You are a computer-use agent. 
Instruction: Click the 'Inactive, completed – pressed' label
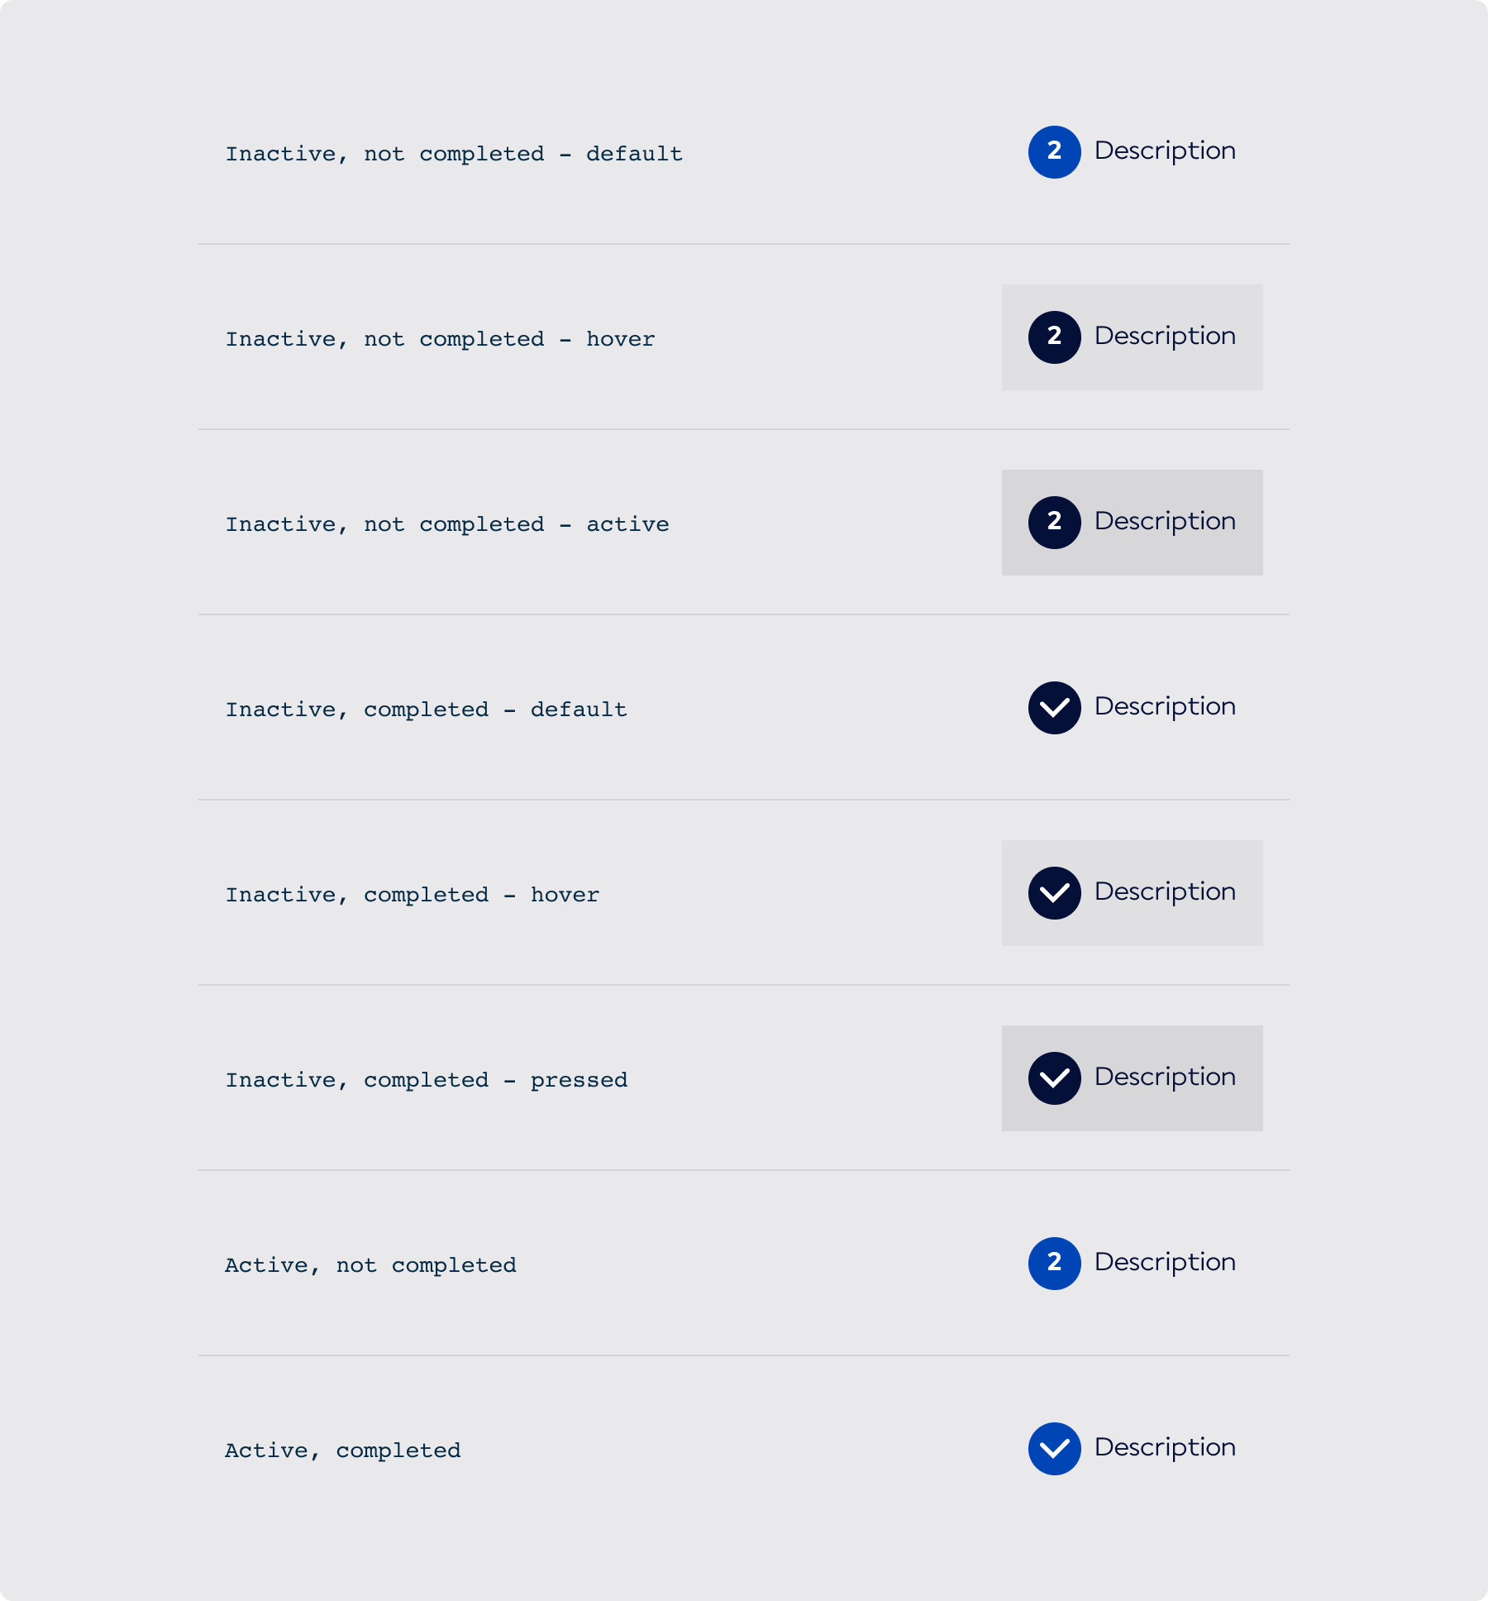pyautogui.click(x=427, y=1081)
